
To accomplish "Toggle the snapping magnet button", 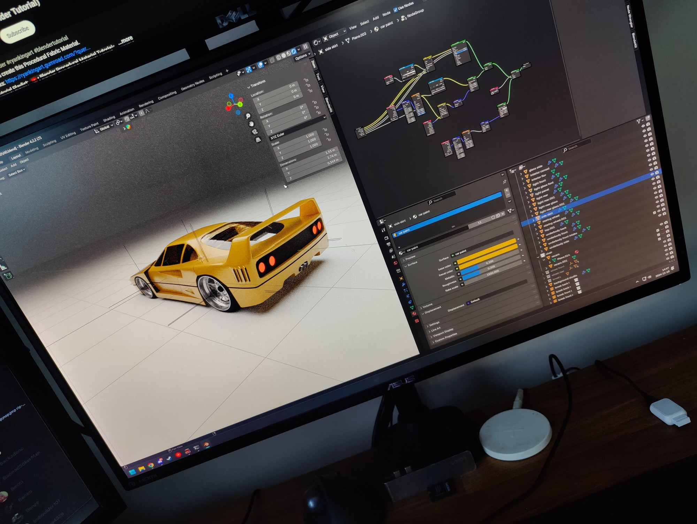I will 127,119.
